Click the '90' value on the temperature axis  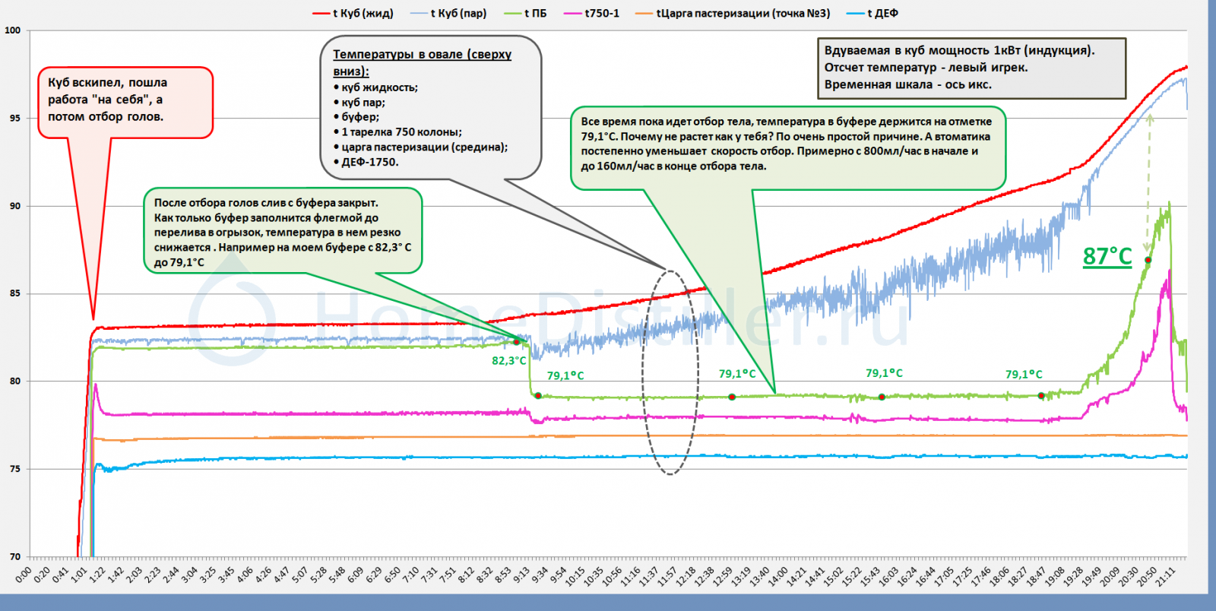[x=15, y=206]
